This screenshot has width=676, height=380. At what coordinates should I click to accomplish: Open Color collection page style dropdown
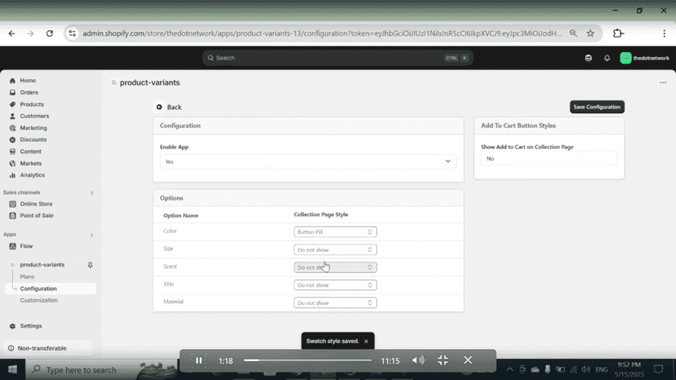335,232
